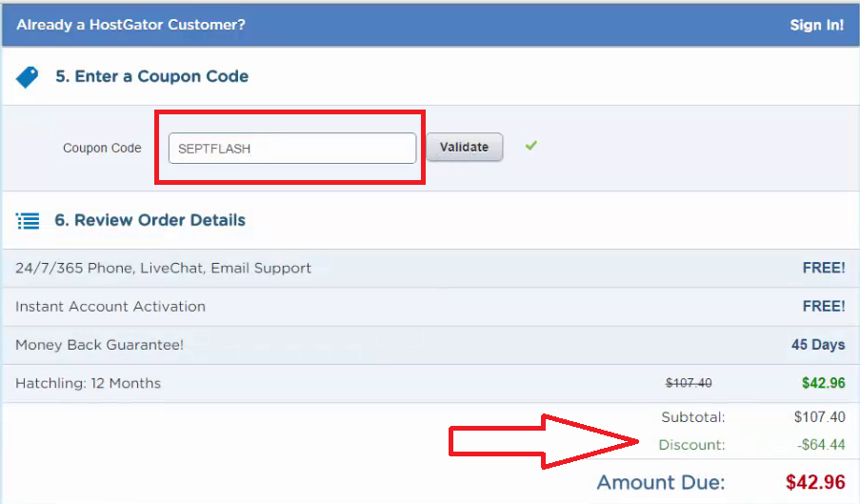Click the red Amount Due total $42.96
The image size is (860, 504).
click(x=815, y=482)
